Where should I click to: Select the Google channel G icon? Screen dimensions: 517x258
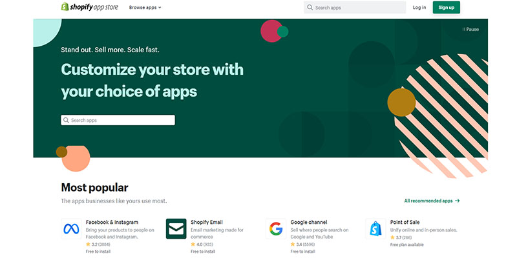276,229
